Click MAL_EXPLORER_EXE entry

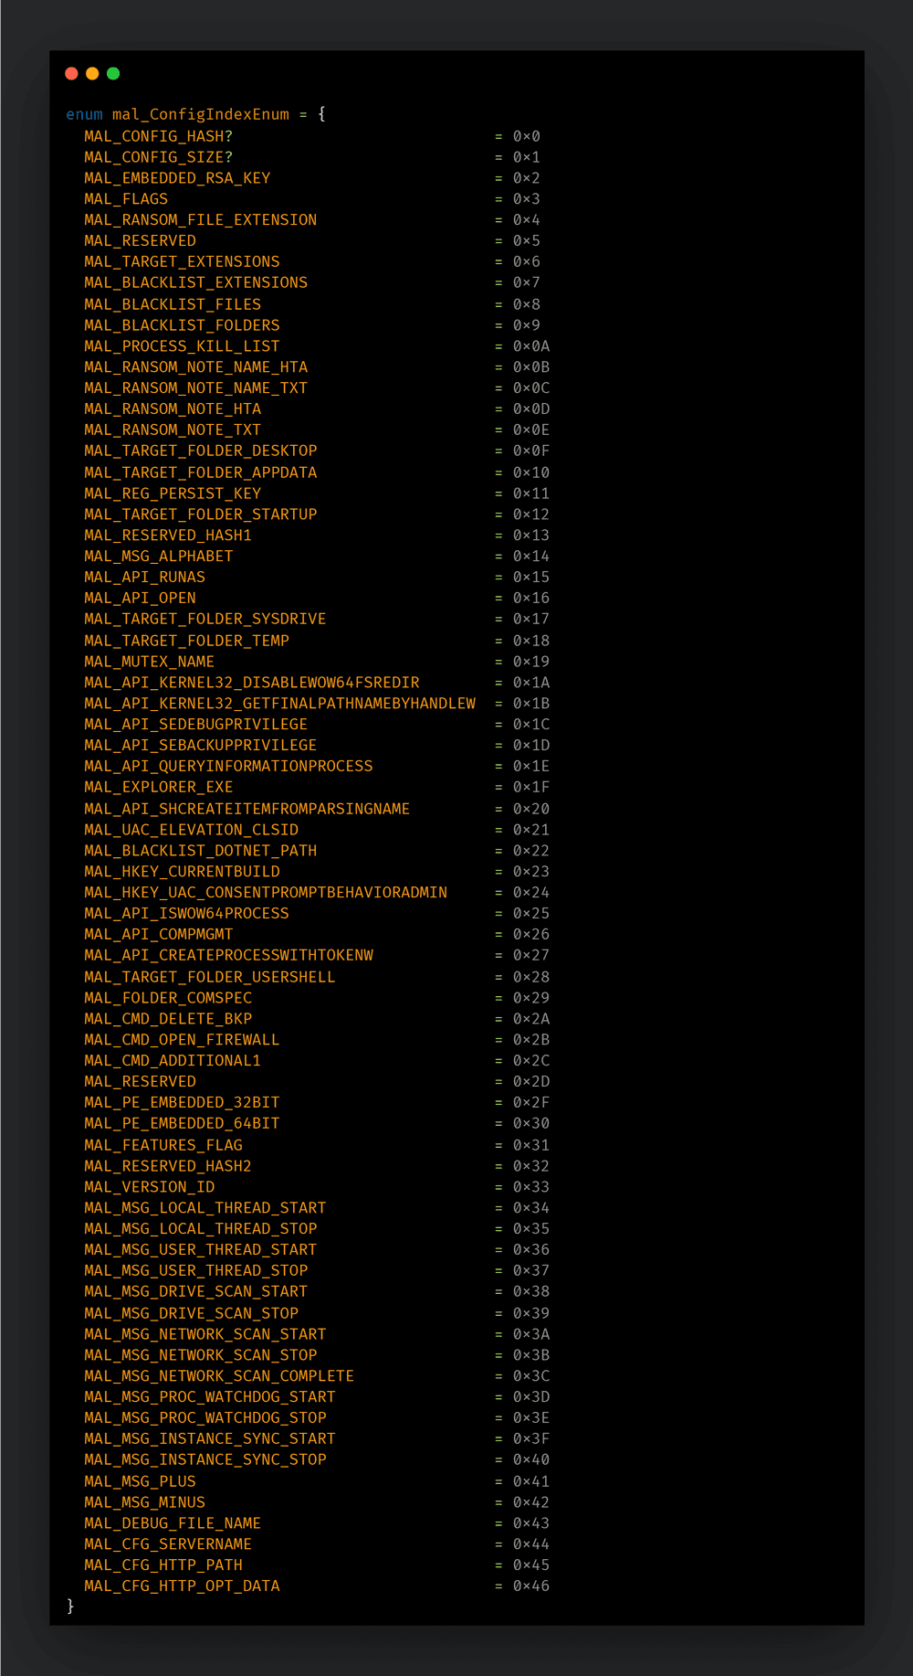click(159, 787)
